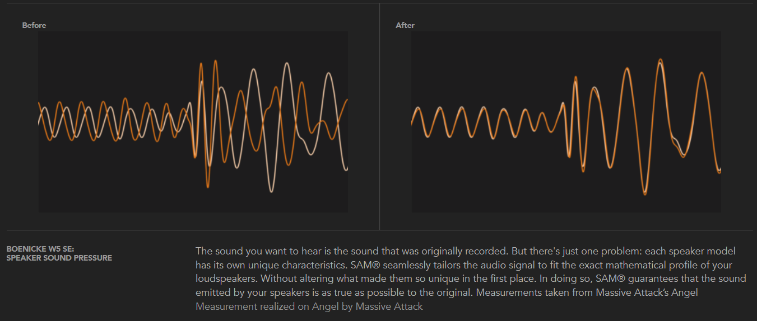
Task: Click the horizontal divider above the description text
Action: pyautogui.click(x=378, y=230)
